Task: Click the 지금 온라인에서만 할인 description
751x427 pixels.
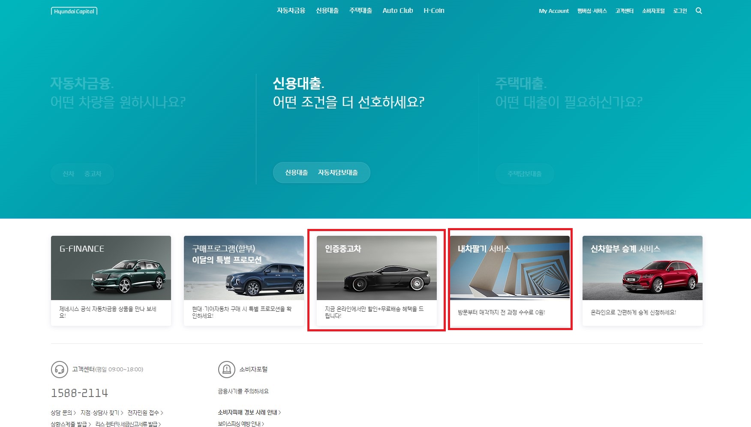Action: (x=374, y=312)
